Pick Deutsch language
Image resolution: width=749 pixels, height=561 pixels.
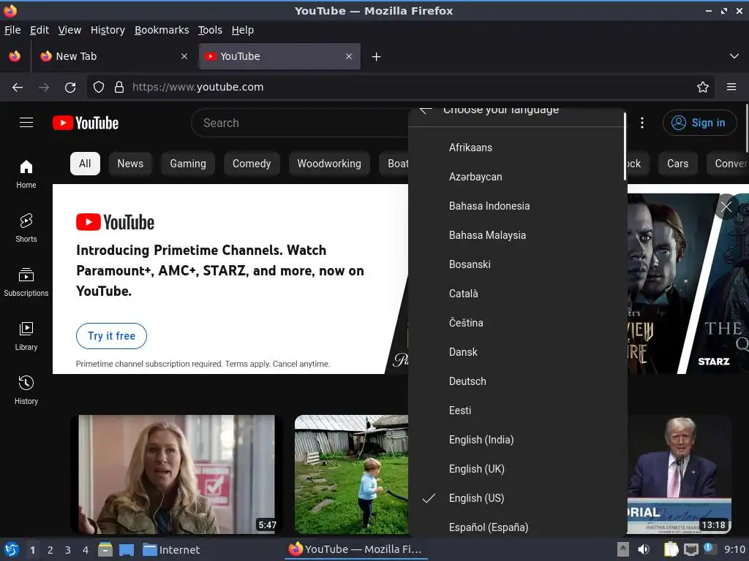tap(516, 381)
